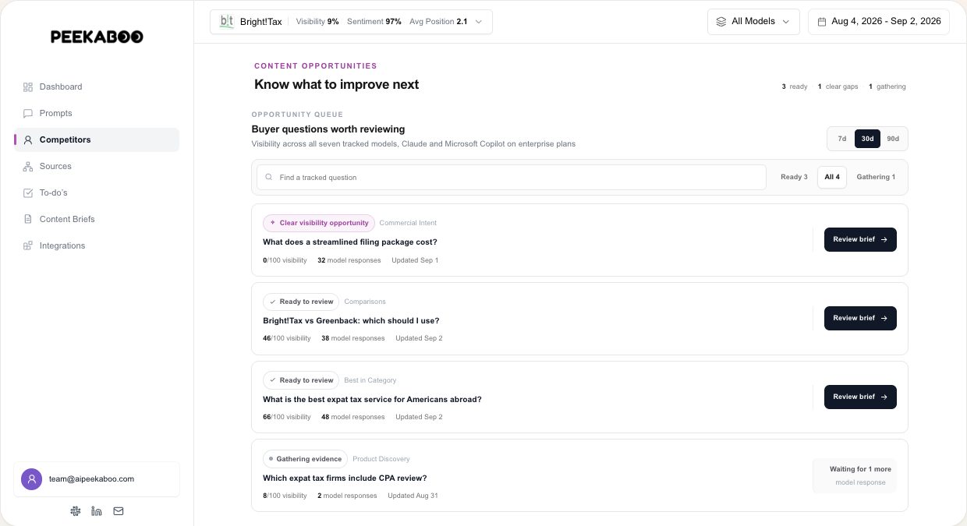
Task: Open the team@aipeekaboo.com account card
Action: [97, 478]
